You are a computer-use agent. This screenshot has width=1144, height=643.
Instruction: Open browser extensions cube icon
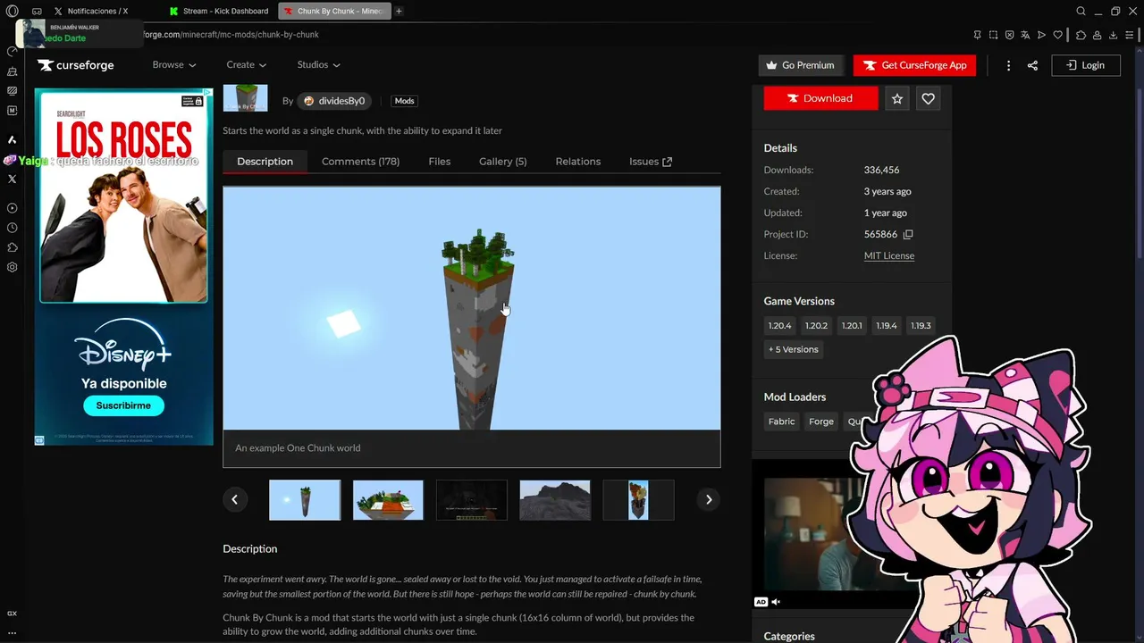tap(1081, 35)
